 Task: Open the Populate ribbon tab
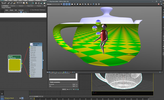[39, 6]
